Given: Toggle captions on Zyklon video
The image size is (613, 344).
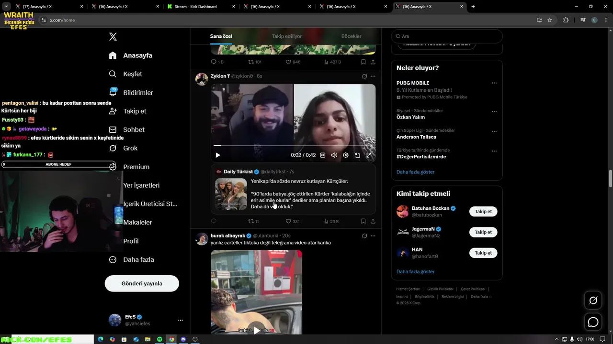Looking at the screenshot, I should (323, 155).
